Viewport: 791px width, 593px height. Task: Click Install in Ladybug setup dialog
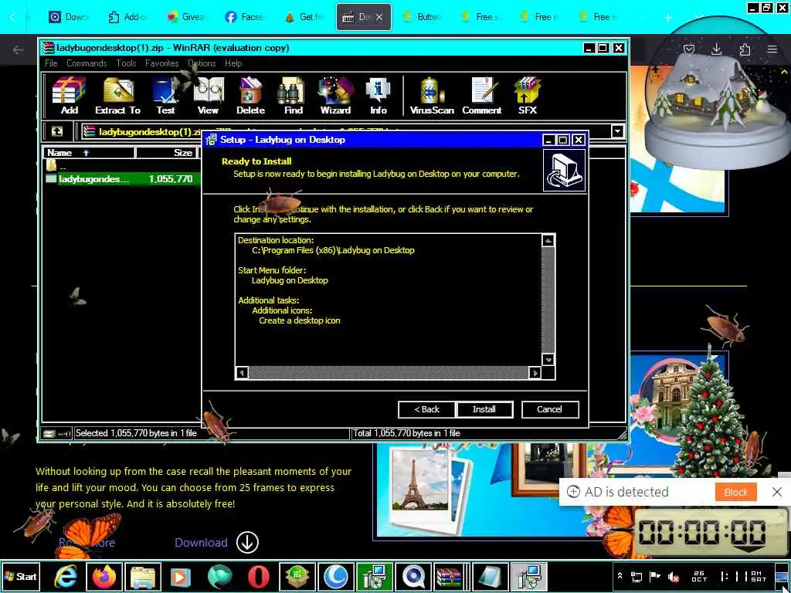[484, 409]
